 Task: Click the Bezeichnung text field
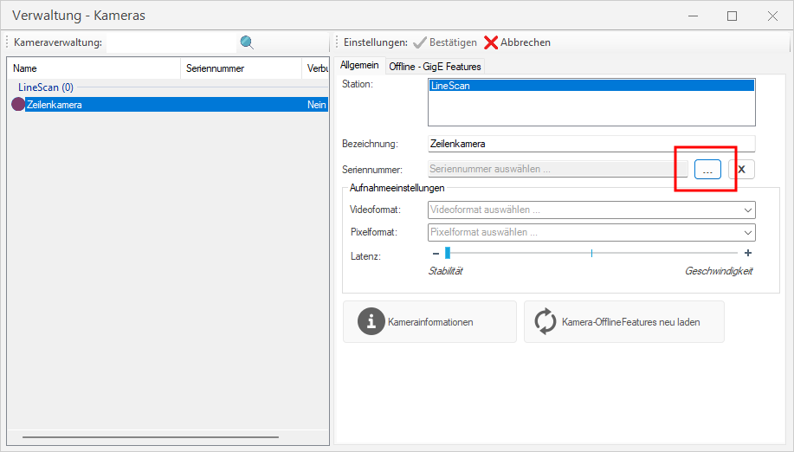[x=591, y=144]
